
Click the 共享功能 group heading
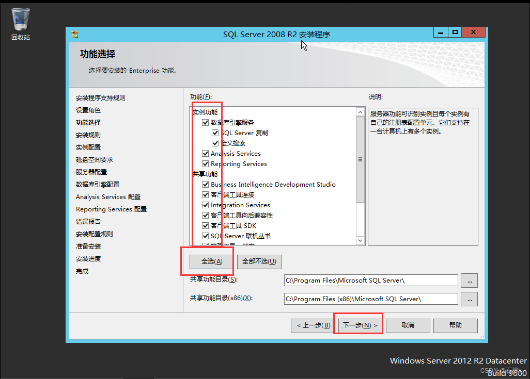pyautogui.click(x=205, y=174)
